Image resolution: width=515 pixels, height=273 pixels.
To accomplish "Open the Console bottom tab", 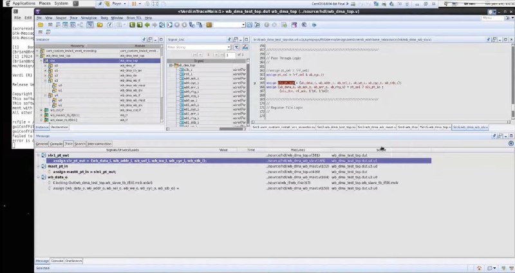I will point(57,261).
